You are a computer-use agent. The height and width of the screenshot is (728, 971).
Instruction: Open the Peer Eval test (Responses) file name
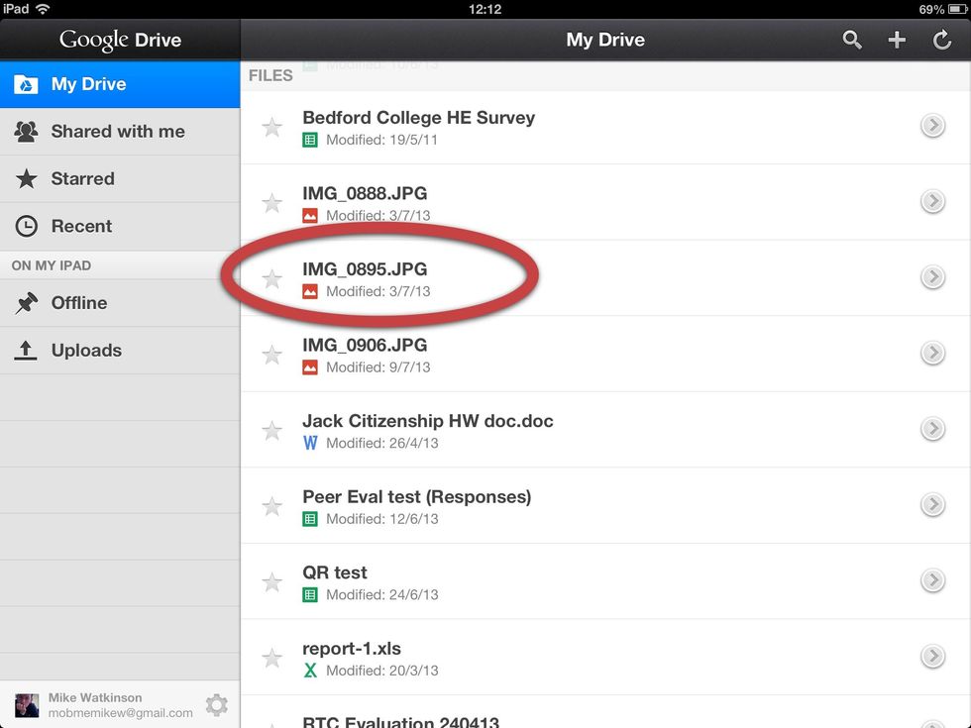click(x=417, y=497)
